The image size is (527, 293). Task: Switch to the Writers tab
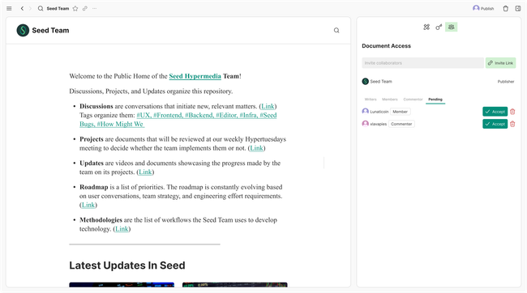click(x=371, y=100)
